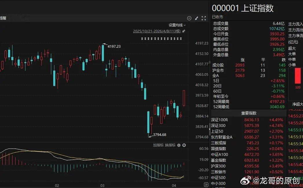
Task: Select the brush drawing tool icon
Action: point(197,18)
